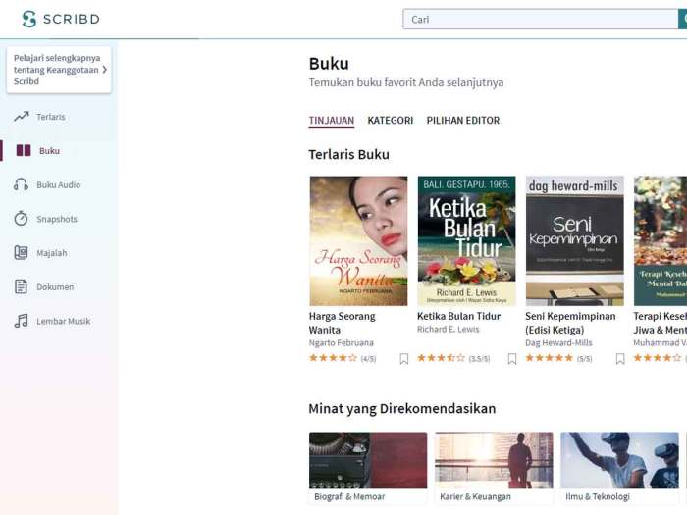This screenshot has height=515, width=687.
Task: Open Dokumen in the sidebar
Action: [55, 287]
